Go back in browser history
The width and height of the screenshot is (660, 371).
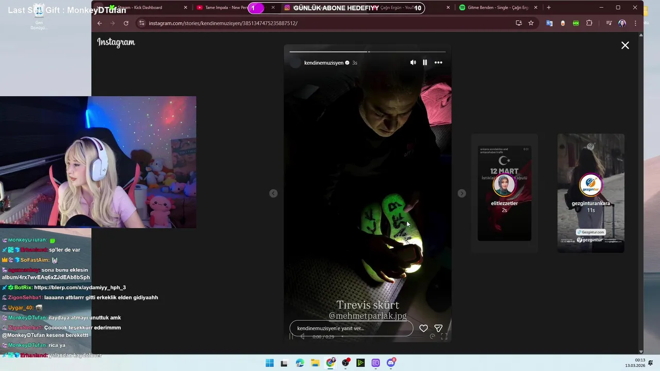point(100,23)
